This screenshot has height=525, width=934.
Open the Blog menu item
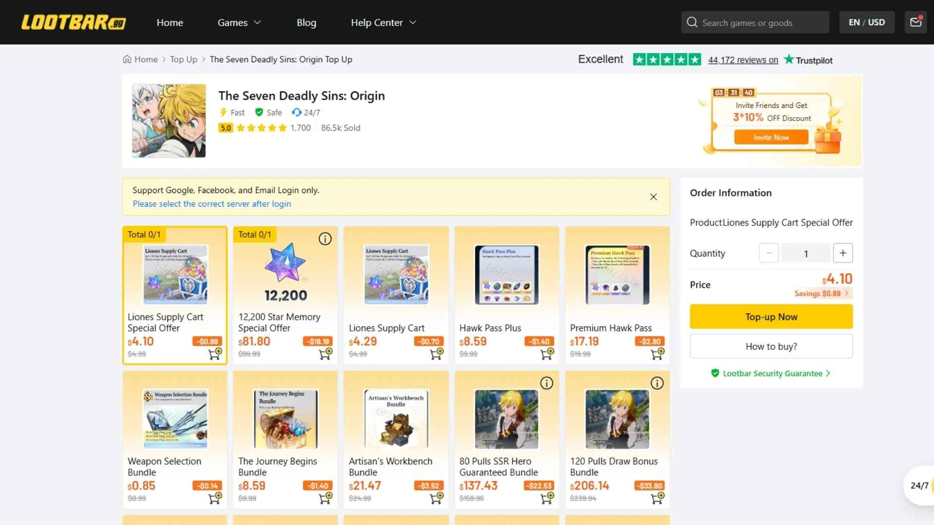[x=306, y=22]
